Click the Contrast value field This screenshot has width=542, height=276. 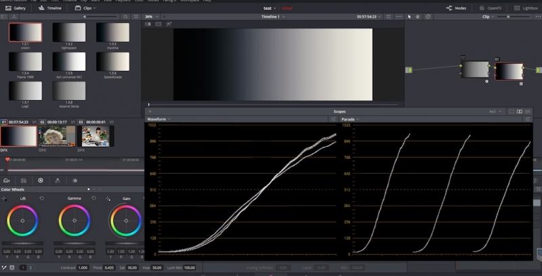coord(83,268)
